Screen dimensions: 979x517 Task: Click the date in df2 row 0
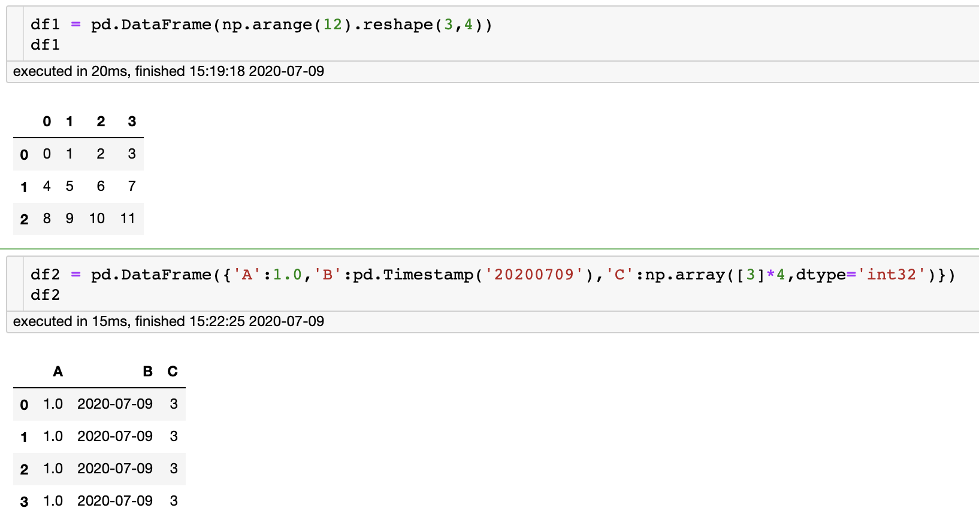115,404
